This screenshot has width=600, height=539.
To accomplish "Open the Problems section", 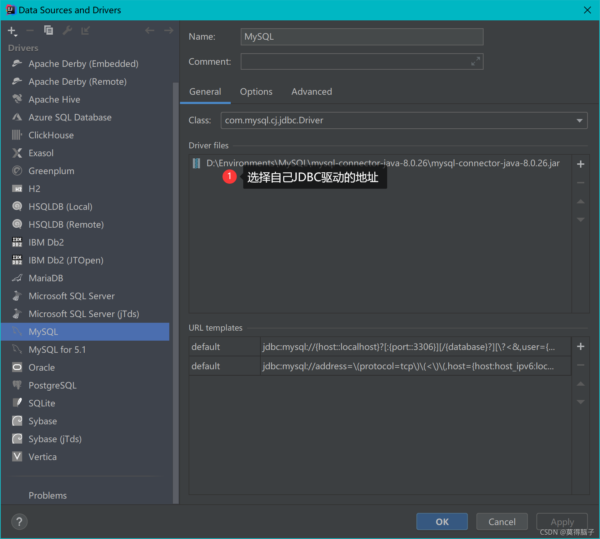I will [x=47, y=495].
